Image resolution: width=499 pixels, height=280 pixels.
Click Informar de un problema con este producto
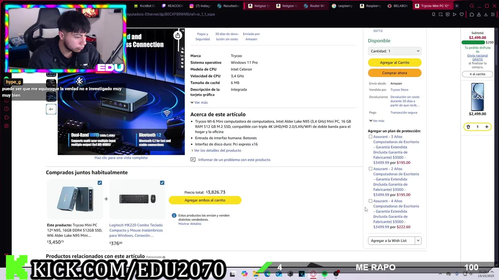(x=234, y=160)
